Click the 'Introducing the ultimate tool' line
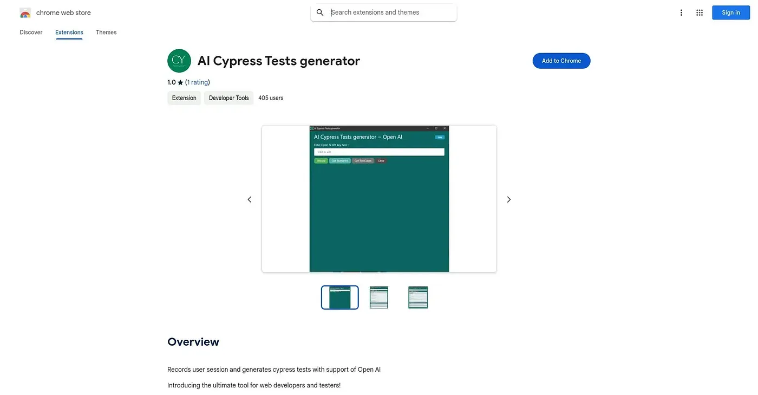This screenshot has height=395, width=758. [254, 386]
